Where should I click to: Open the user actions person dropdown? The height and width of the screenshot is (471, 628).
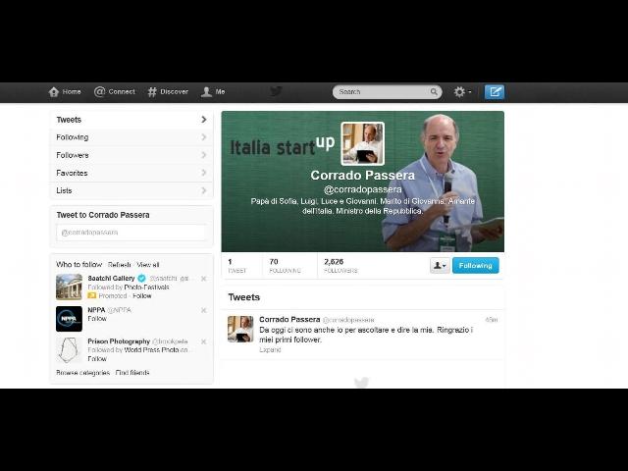click(440, 265)
